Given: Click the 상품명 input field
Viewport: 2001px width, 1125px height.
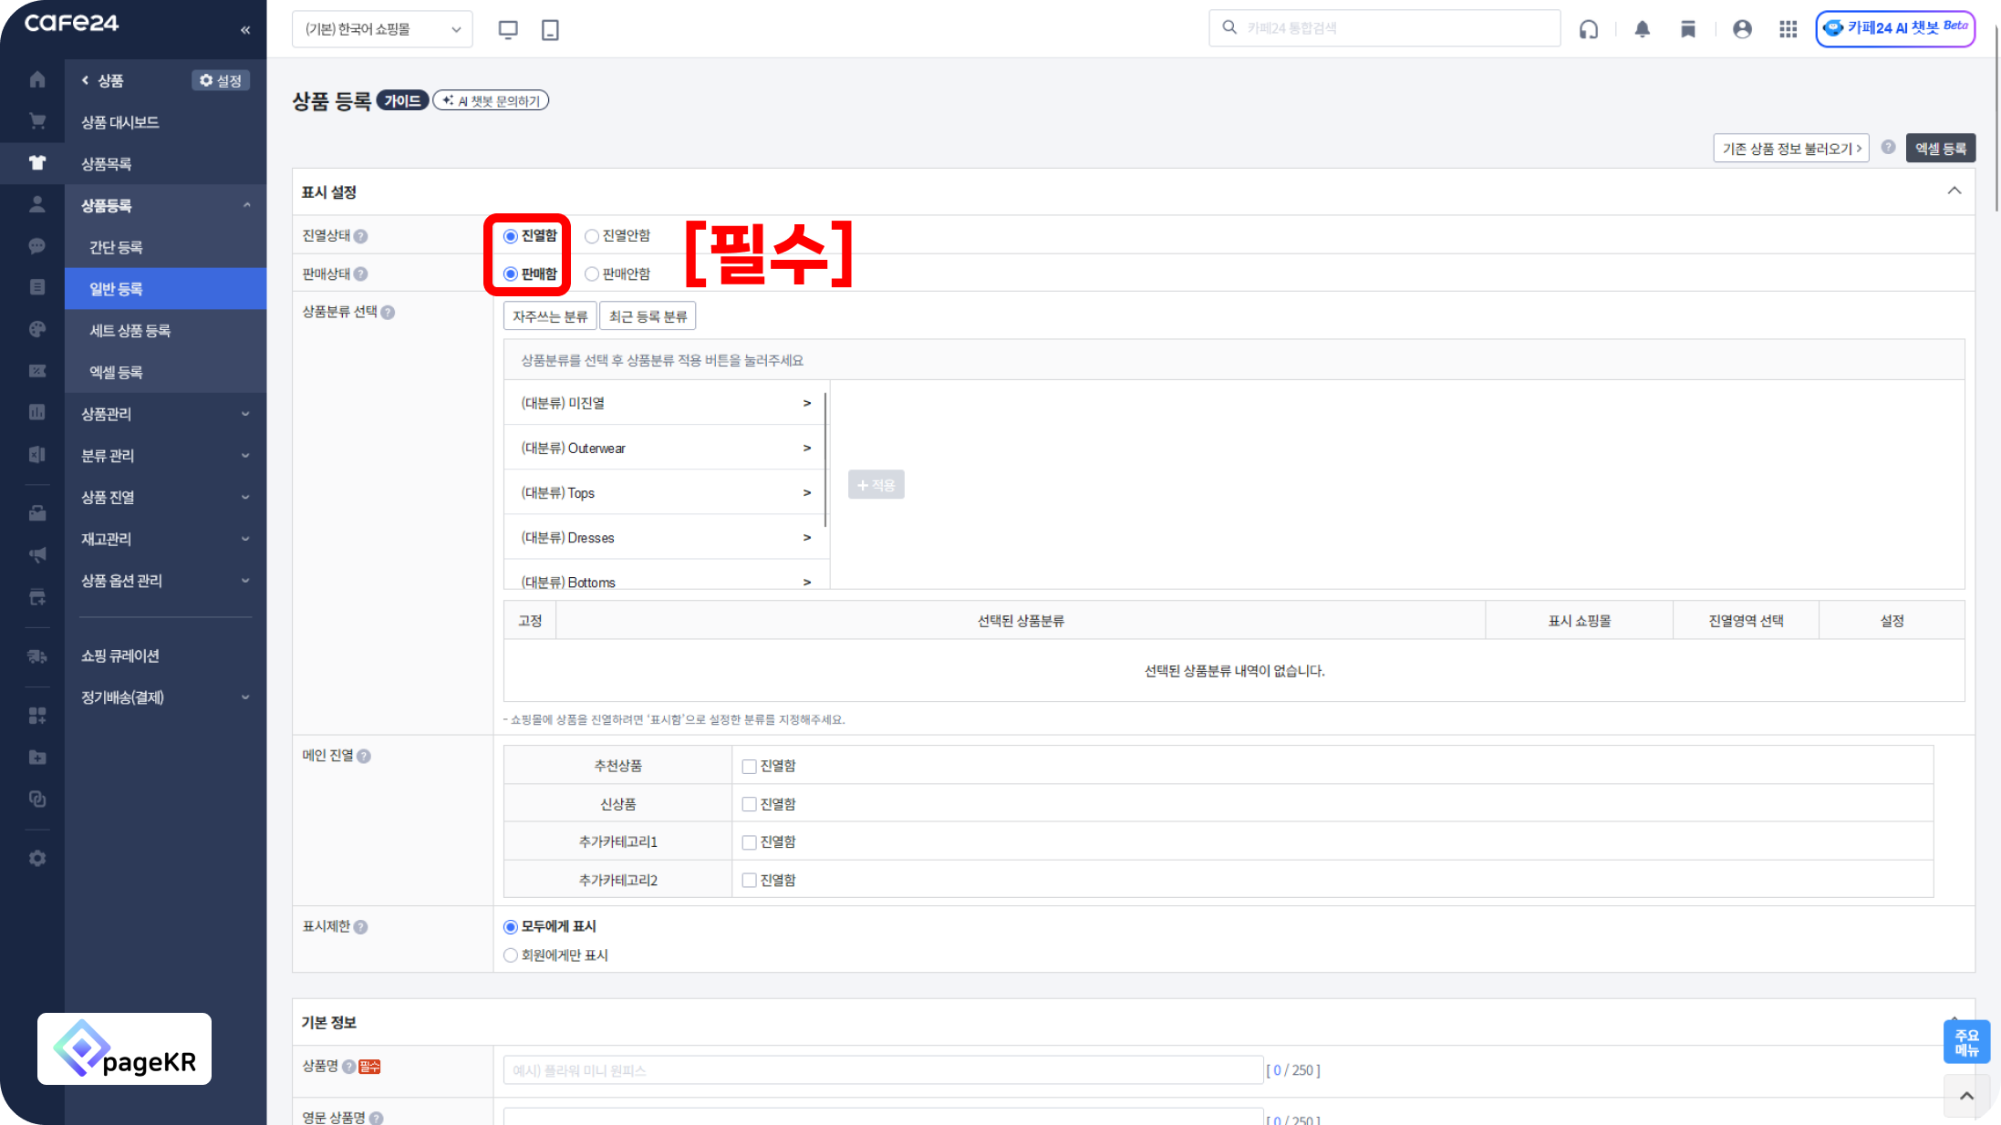Looking at the screenshot, I should [882, 1070].
